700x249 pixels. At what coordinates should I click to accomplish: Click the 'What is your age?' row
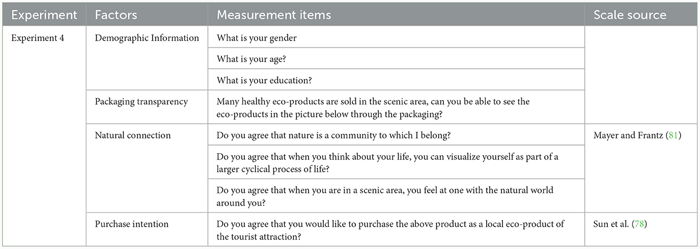397,58
